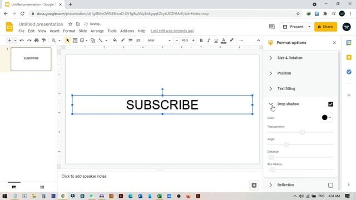The width and height of the screenshot is (356, 200).
Task: Open Keep in the side panel
Action: pyautogui.click(x=349, y=57)
